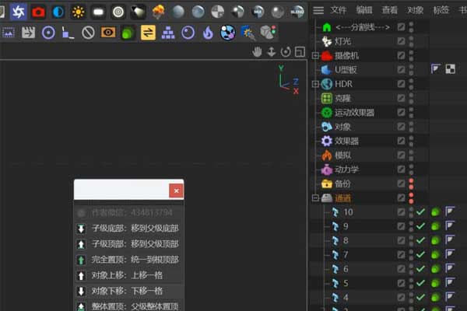Toggle the green enable checkmark of object 8
Viewport: 467px width, 311px height.
click(x=420, y=240)
